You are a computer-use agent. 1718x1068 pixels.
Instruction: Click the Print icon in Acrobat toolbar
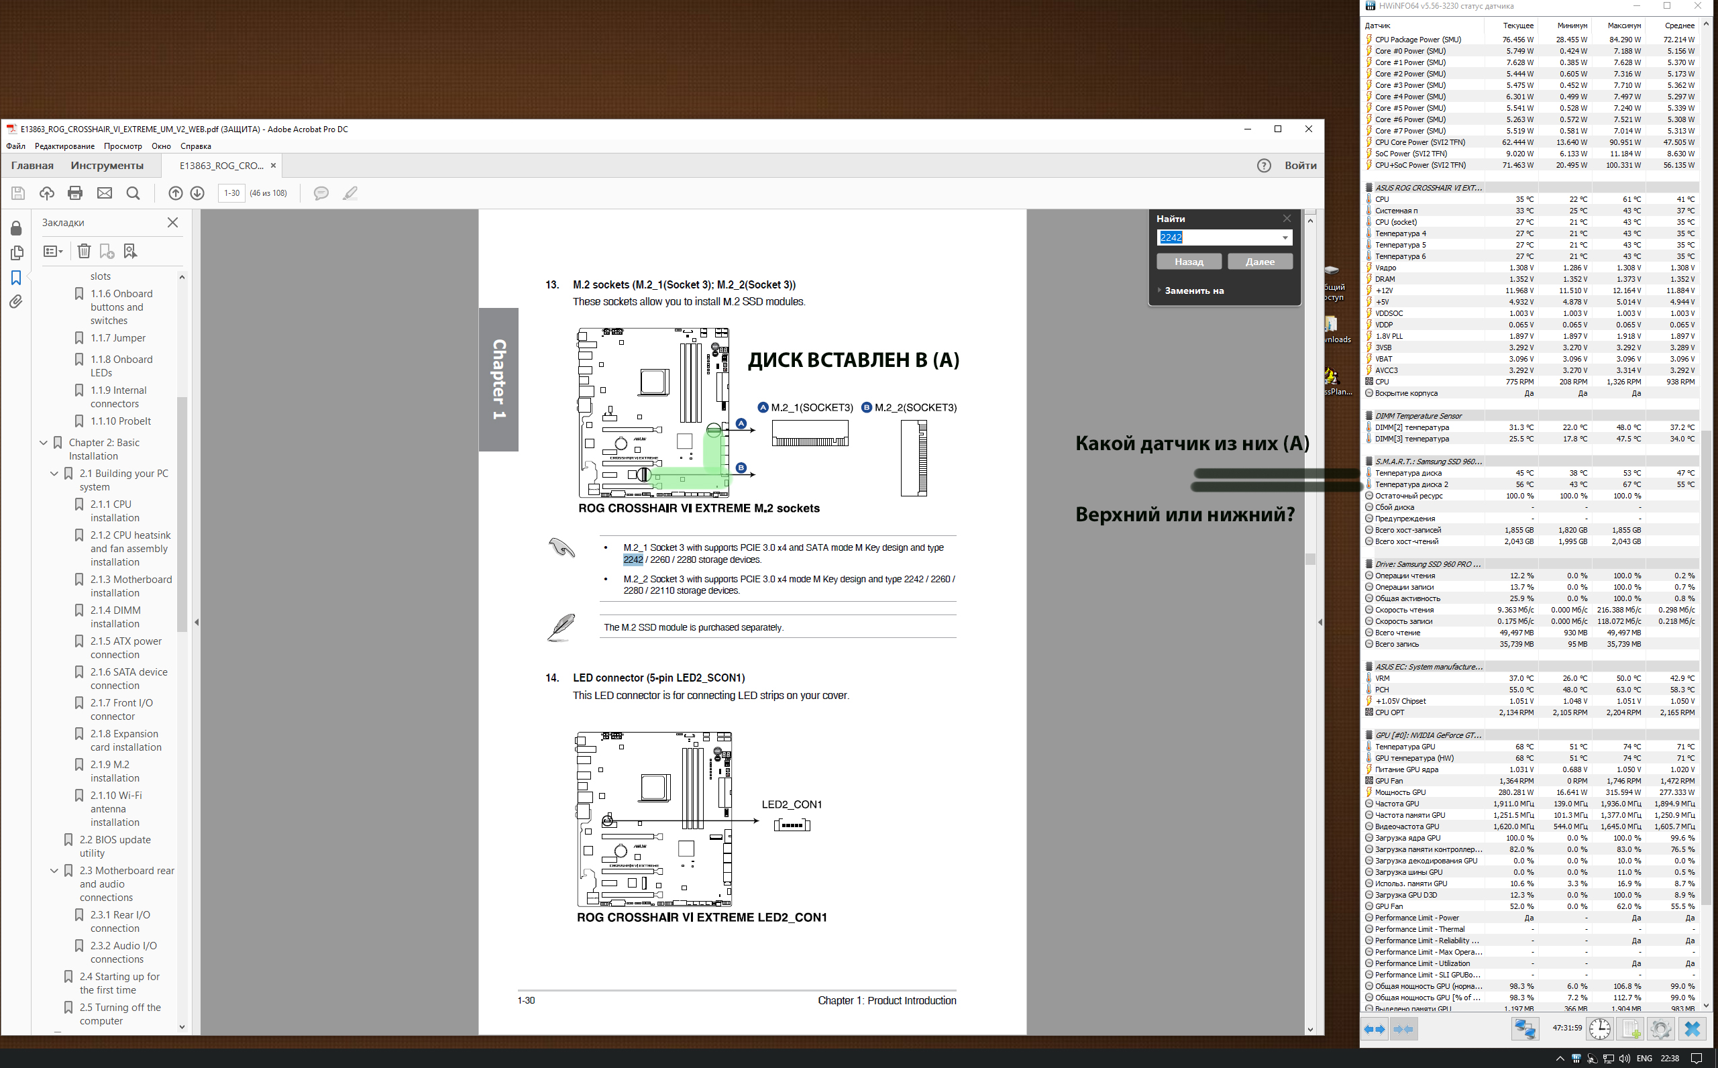pos(75,193)
